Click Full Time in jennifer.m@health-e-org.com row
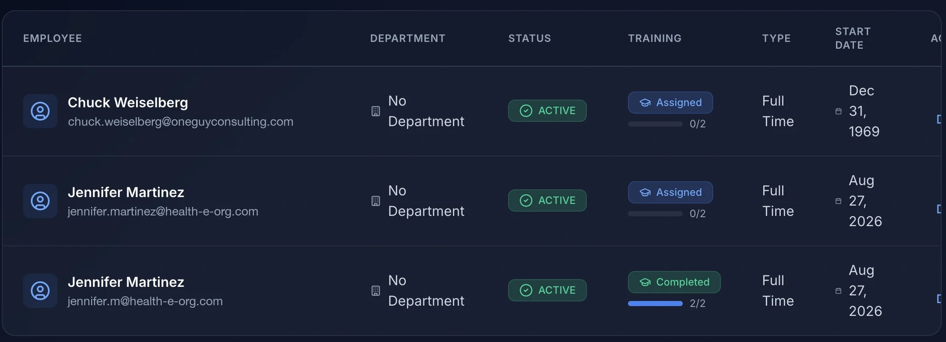The image size is (946, 342). [x=778, y=291]
